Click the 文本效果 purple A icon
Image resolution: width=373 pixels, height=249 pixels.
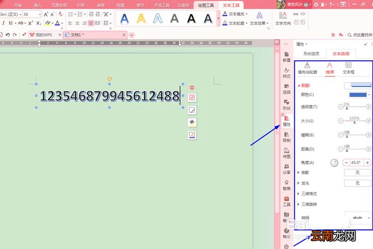coord(259,15)
